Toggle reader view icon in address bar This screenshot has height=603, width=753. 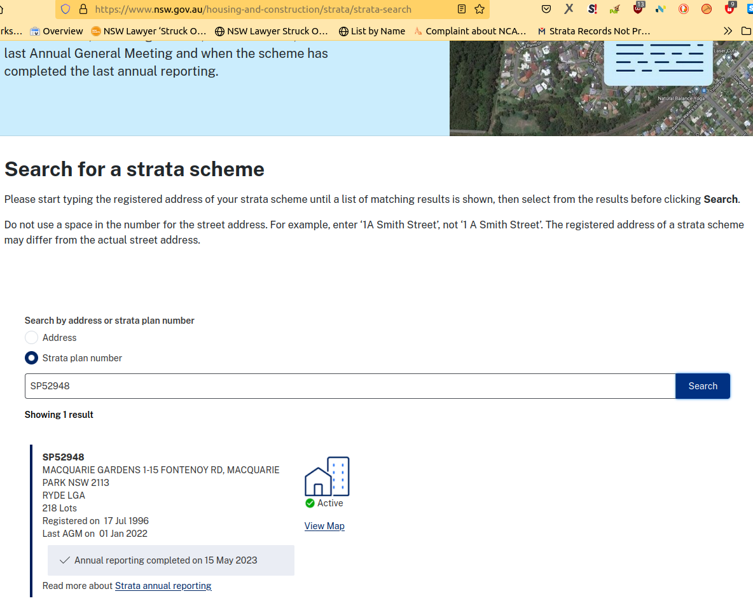(462, 9)
